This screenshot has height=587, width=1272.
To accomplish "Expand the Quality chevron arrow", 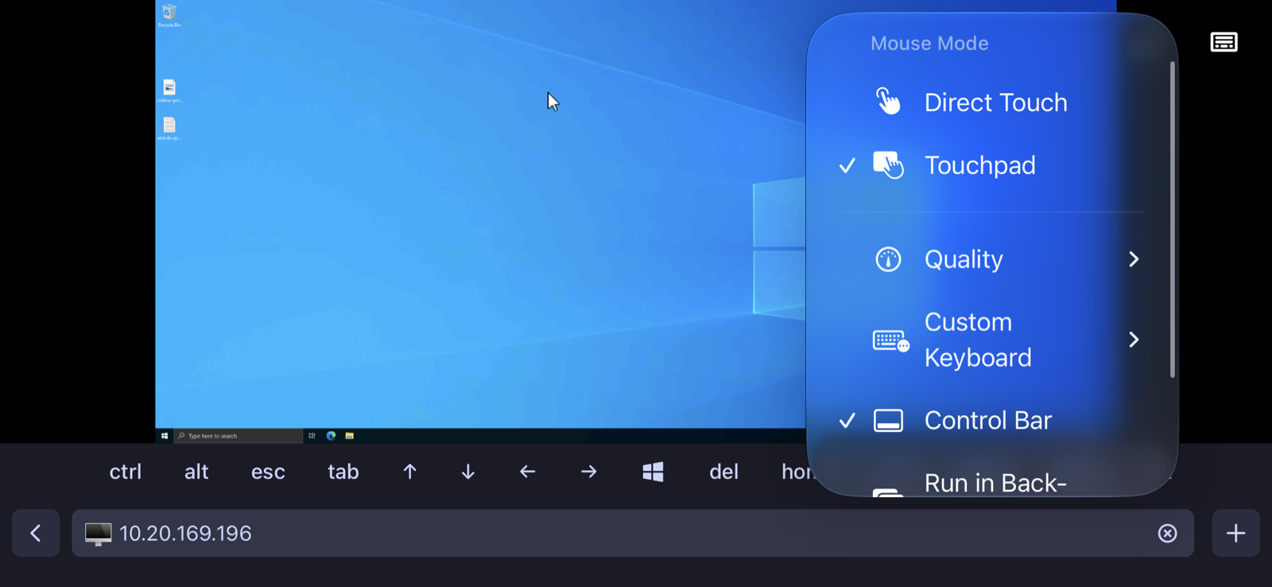I will click(1134, 259).
